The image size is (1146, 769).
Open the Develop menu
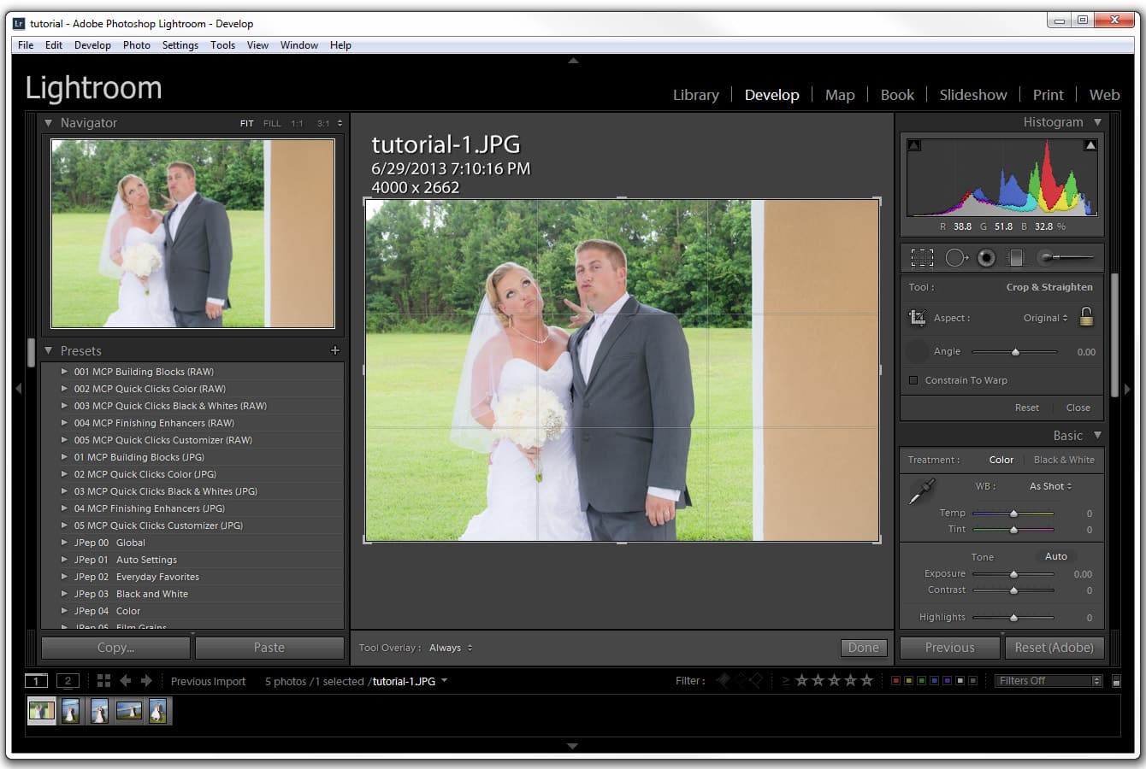(x=92, y=44)
